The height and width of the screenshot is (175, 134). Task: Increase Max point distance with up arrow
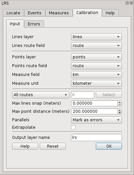click(120, 110)
